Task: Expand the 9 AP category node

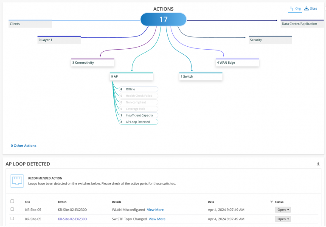Action: click(131, 76)
